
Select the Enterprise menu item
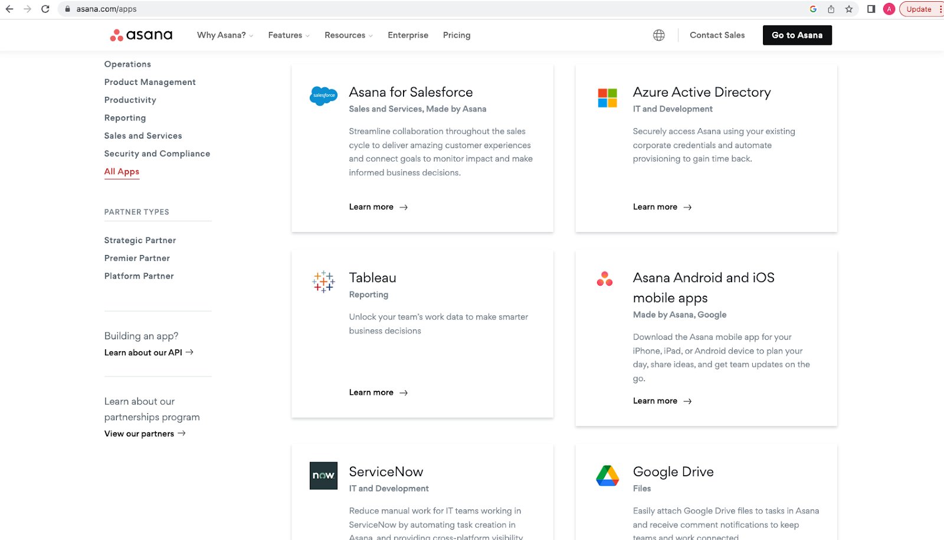[x=408, y=35]
